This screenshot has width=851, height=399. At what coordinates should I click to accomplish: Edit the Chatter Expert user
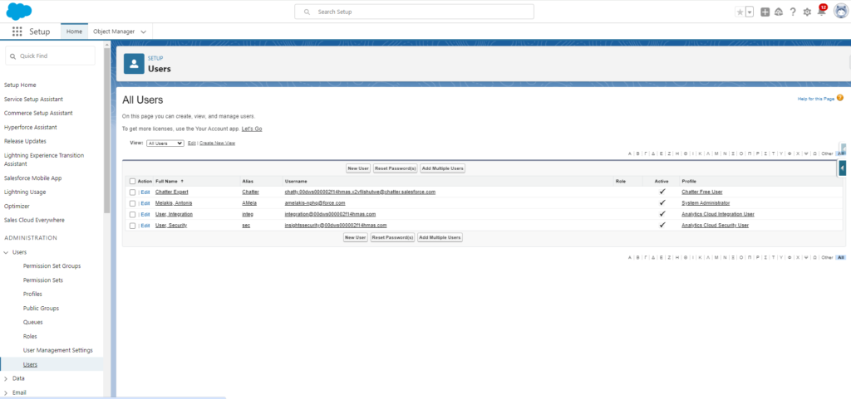(x=145, y=192)
